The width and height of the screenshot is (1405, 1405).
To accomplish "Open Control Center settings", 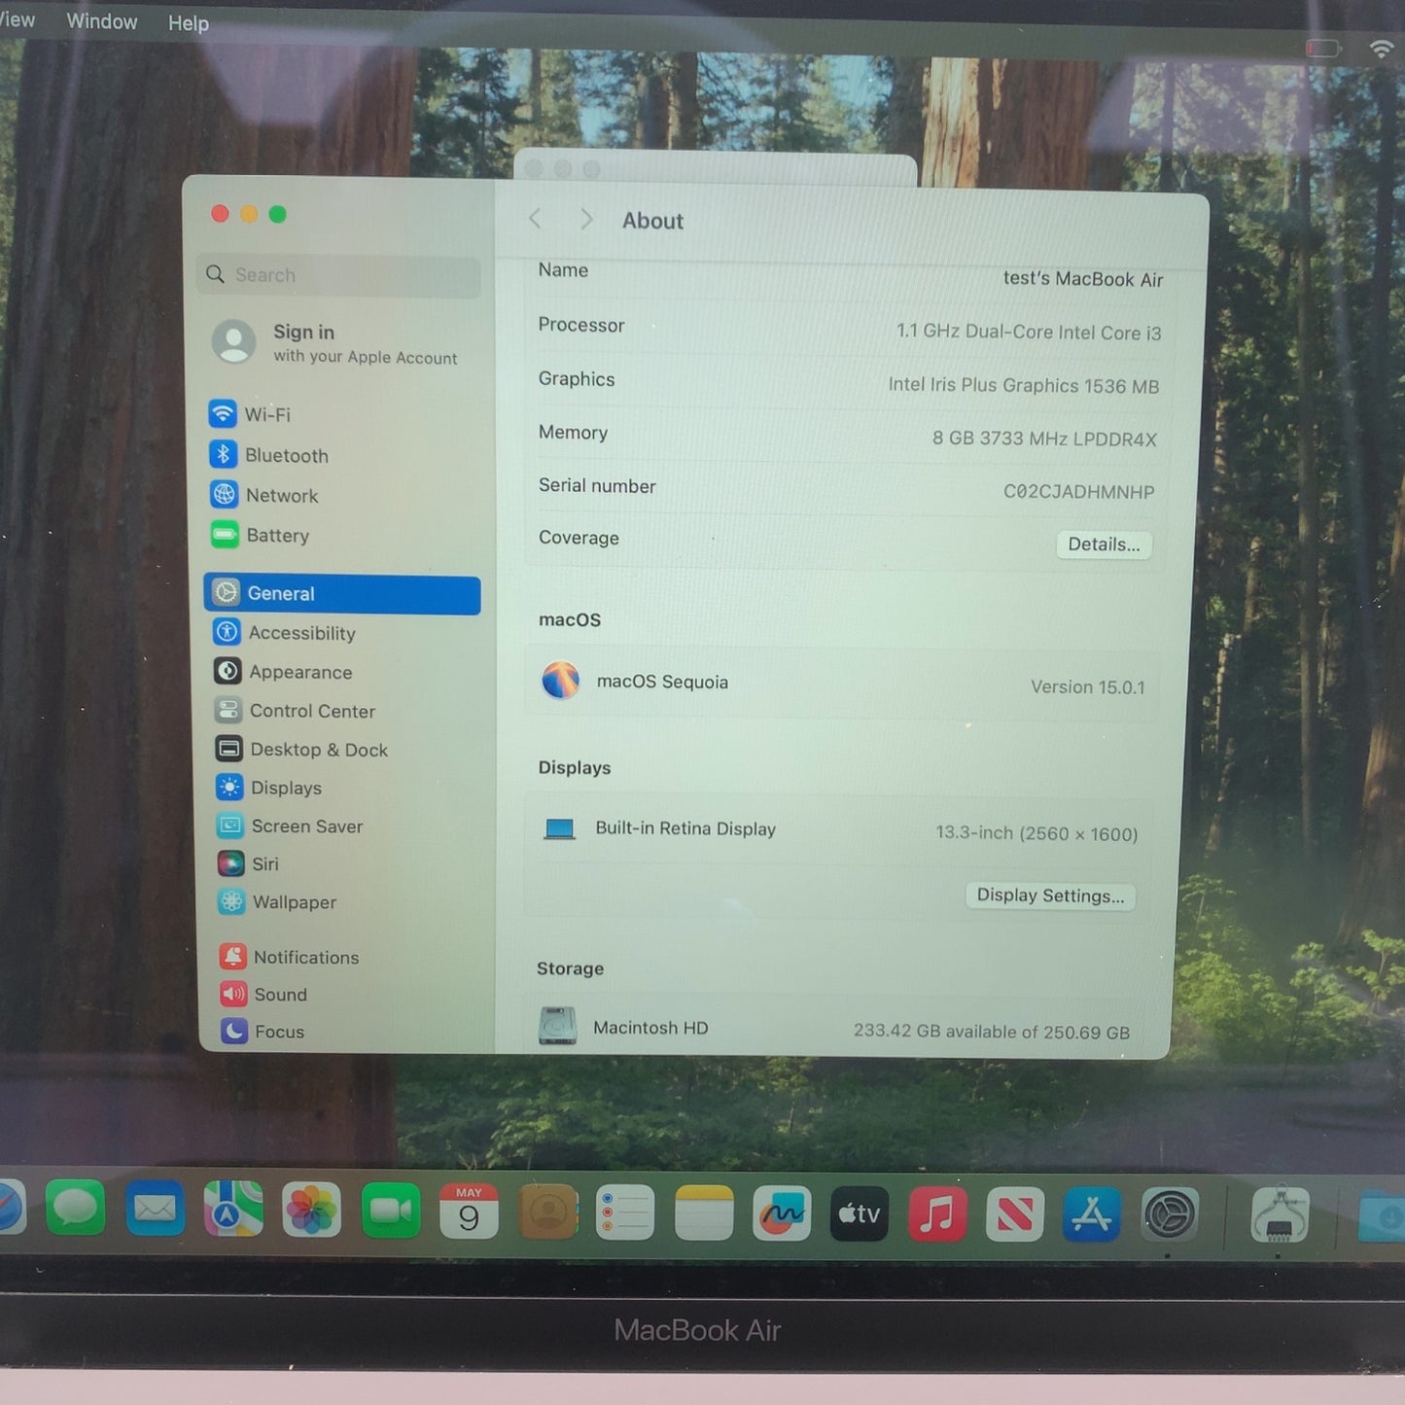I will point(295,711).
